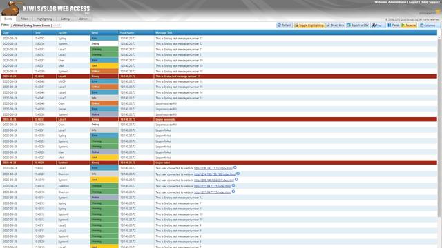Click the Export to CSV icon

point(349,25)
